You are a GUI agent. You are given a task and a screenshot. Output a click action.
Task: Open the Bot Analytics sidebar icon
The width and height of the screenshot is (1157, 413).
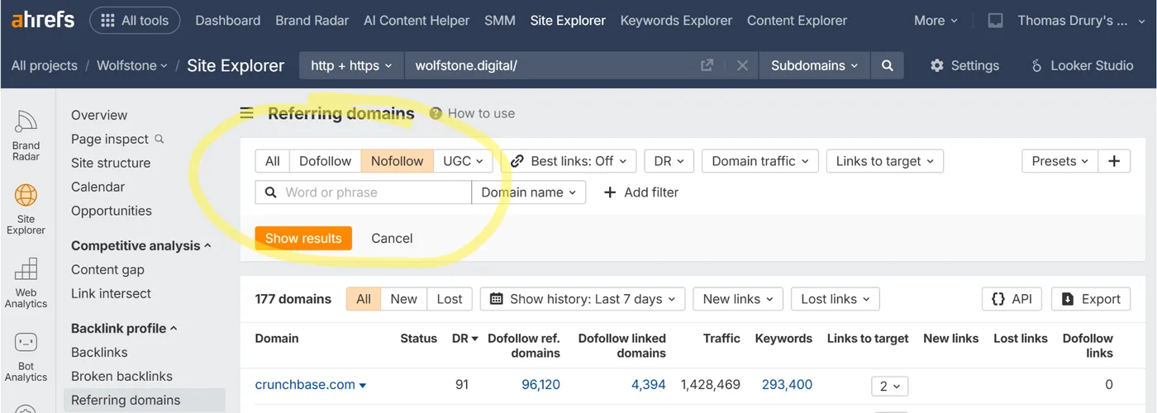point(26,357)
